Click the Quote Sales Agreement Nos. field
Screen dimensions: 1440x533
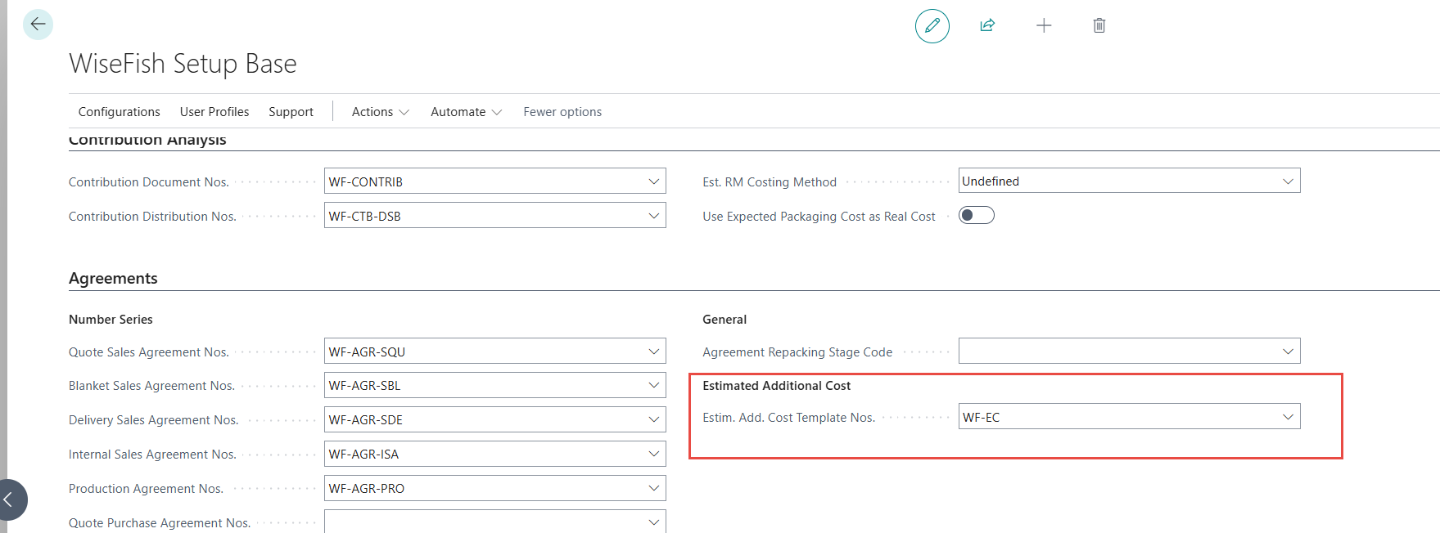pos(483,352)
